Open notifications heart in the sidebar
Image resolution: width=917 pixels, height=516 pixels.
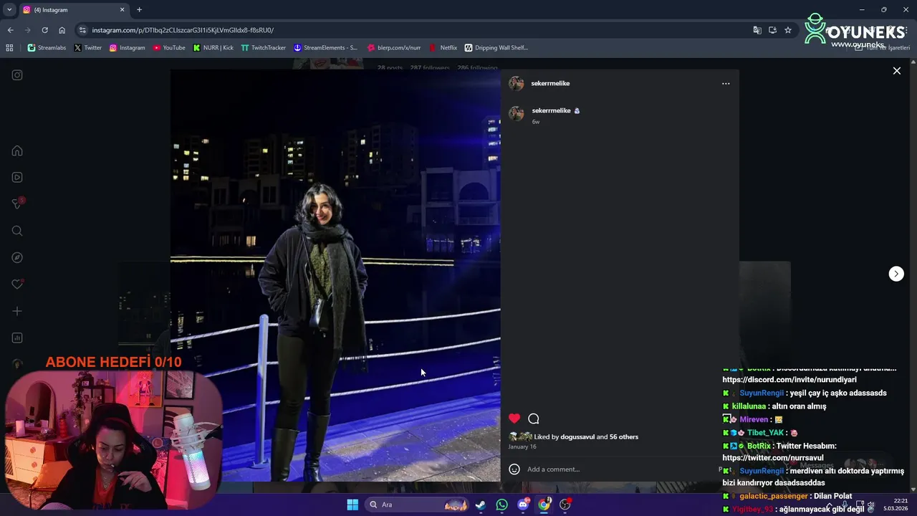(x=17, y=285)
